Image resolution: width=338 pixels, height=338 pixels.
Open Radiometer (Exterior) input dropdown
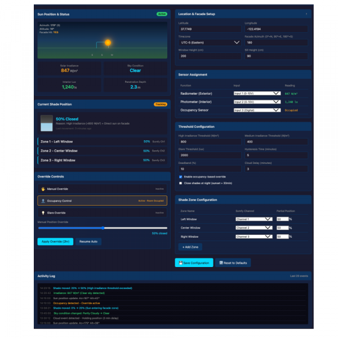[x=257, y=94]
